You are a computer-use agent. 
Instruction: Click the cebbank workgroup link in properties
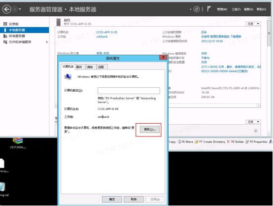click(x=102, y=36)
